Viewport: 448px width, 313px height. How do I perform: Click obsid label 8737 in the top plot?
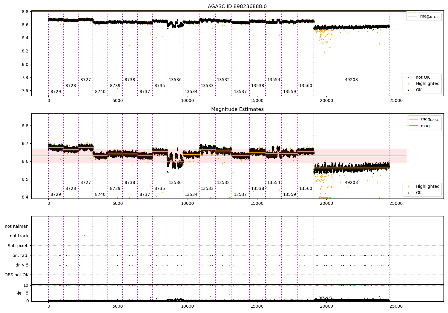pos(145,92)
